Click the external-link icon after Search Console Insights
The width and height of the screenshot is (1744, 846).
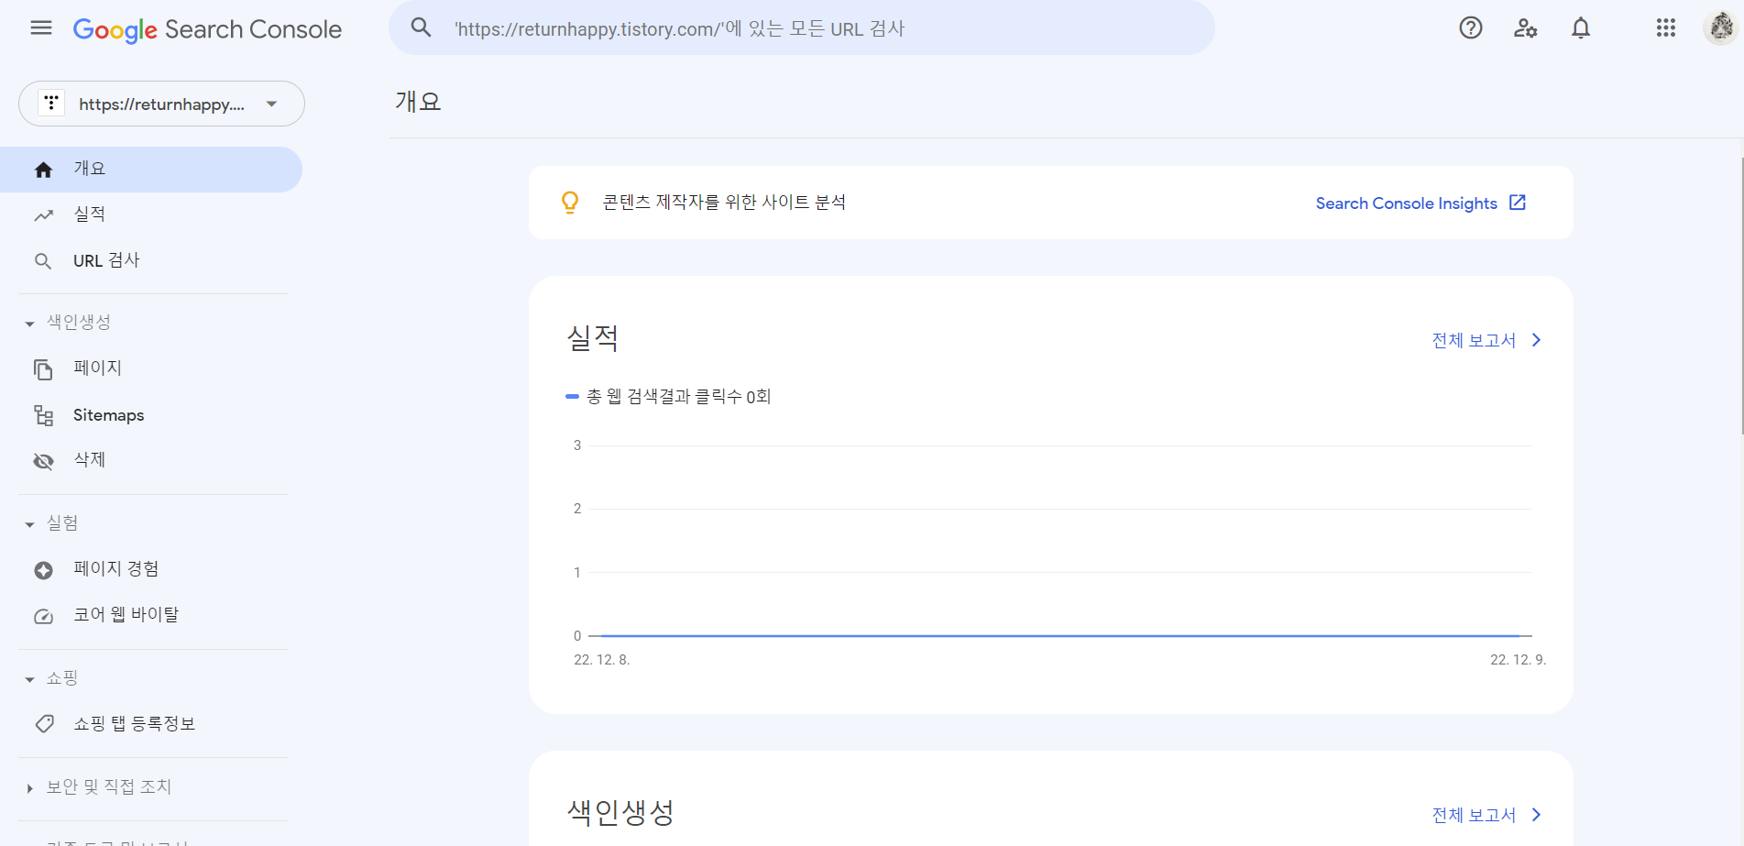click(1518, 203)
